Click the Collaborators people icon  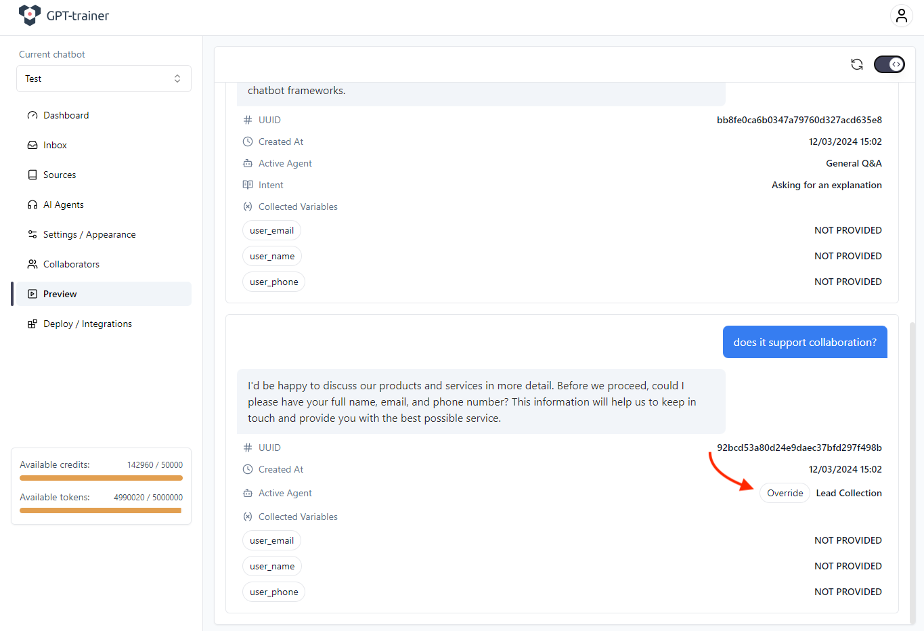[32, 264]
